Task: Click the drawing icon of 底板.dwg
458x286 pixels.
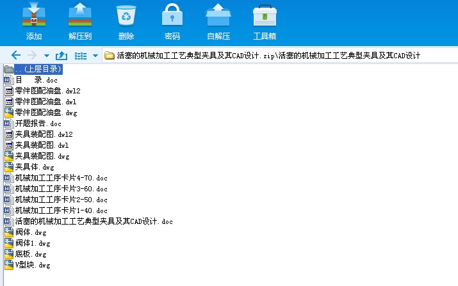Action: (9, 254)
